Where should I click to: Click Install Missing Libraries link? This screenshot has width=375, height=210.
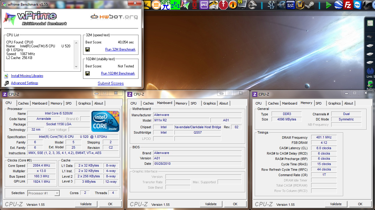tap(27, 76)
